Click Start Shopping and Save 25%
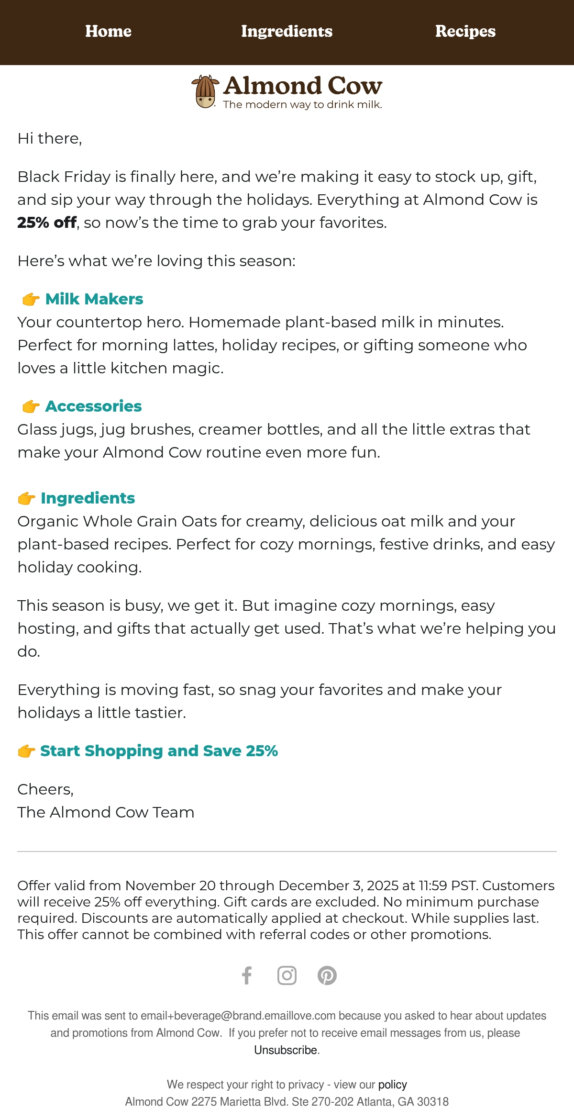The height and width of the screenshot is (1120, 574). [159, 751]
